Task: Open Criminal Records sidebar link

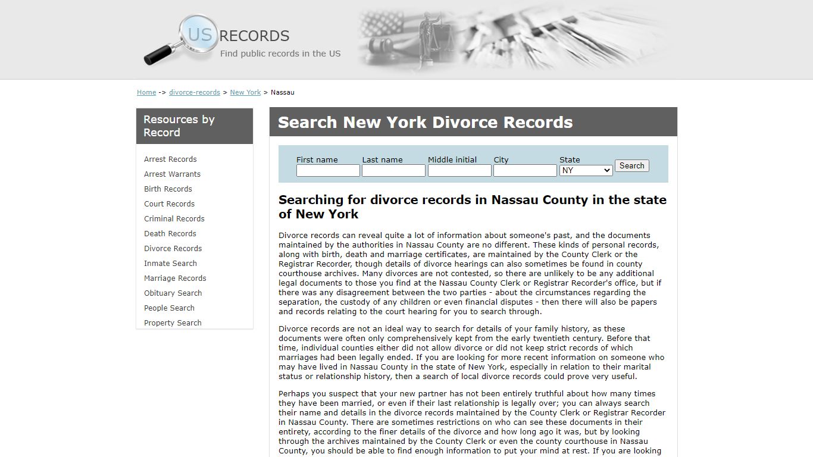Action: (174, 218)
